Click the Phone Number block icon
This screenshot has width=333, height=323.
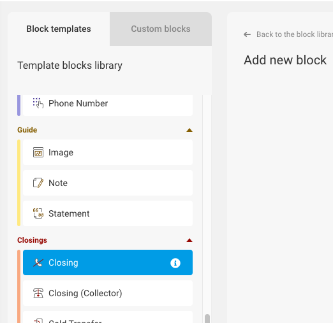38,103
